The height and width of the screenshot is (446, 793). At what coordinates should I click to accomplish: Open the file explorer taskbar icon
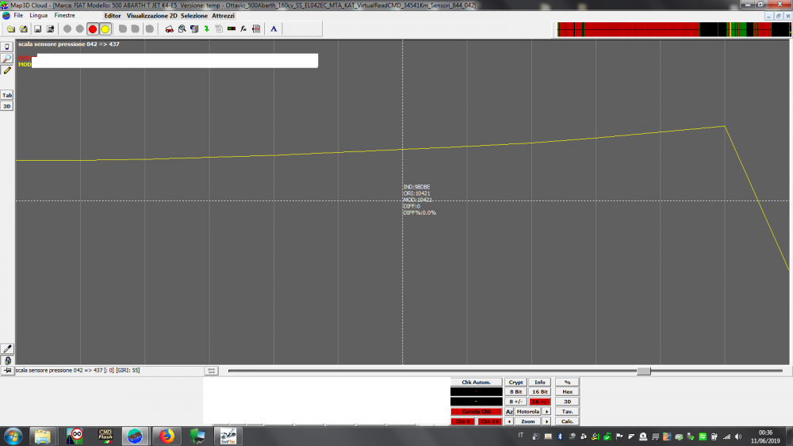tap(43, 436)
